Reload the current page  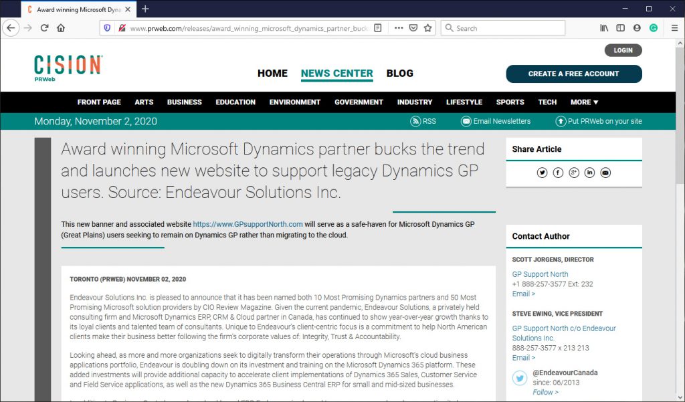[44, 28]
